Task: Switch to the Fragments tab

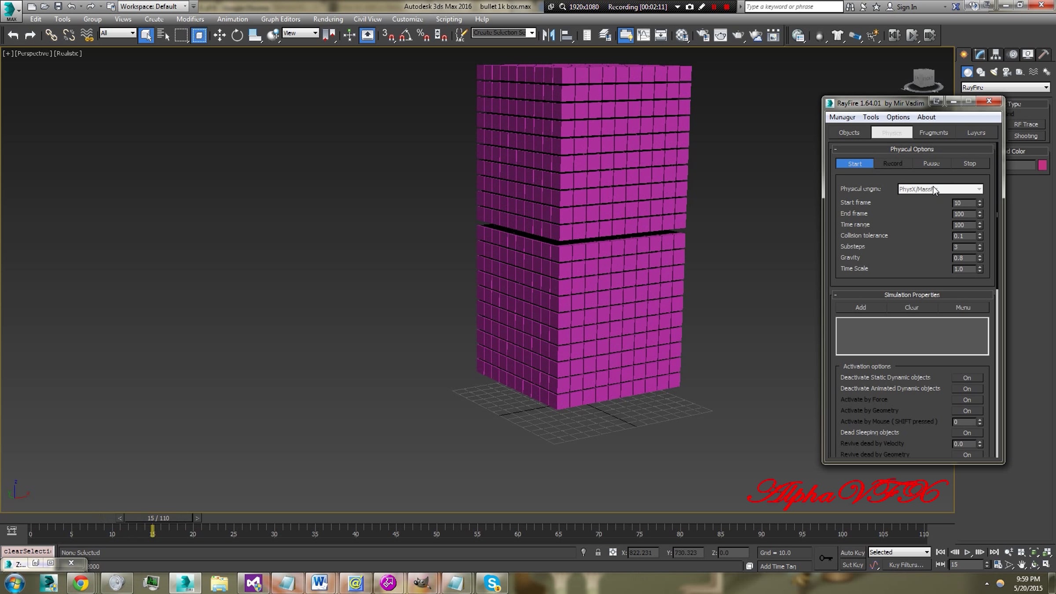Action: tap(933, 132)
